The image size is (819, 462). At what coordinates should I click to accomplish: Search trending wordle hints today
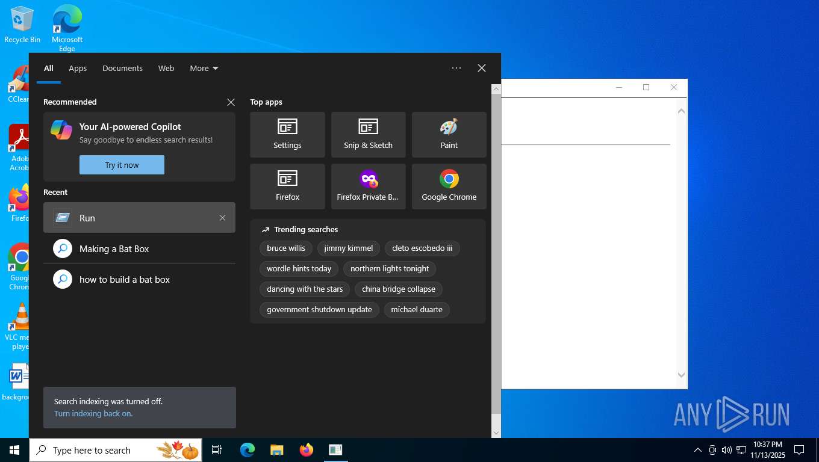(299, 268)
